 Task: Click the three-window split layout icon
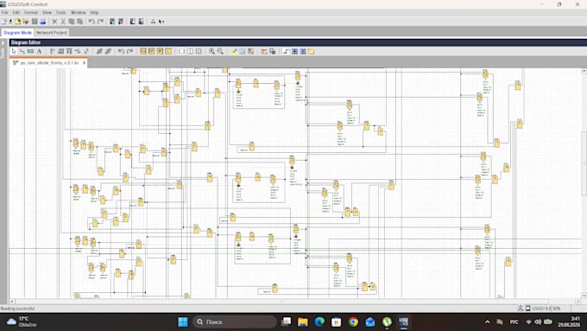[199, 51]
